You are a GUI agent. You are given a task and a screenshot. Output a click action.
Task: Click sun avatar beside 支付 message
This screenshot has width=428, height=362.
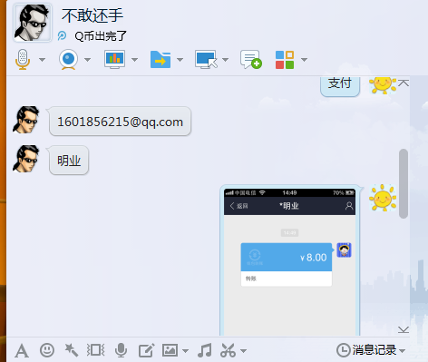pyautogui.click(x=383, y=85)
